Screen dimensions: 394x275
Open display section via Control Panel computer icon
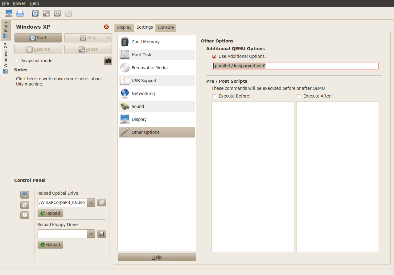pyautogui.click(x=25, y=195)
